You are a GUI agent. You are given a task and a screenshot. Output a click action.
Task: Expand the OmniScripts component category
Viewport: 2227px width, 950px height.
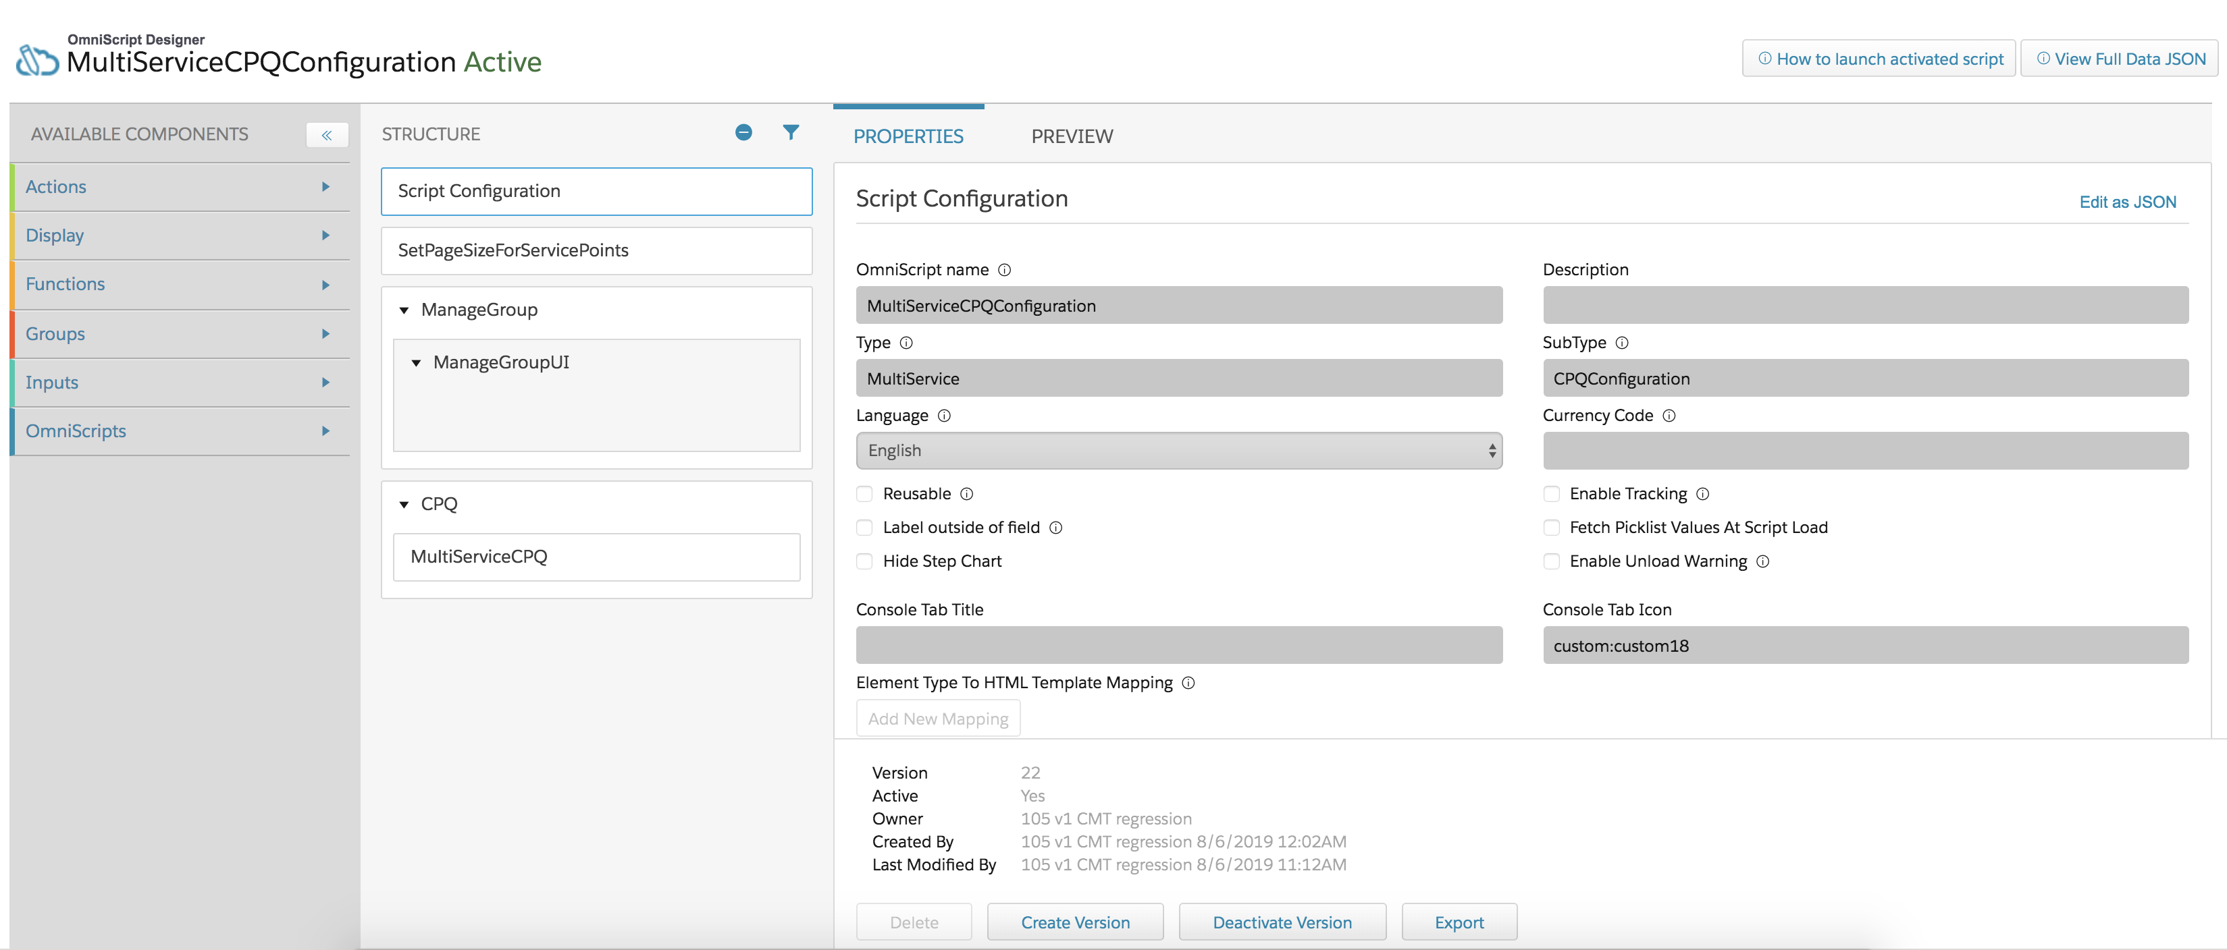pos(180,431)
